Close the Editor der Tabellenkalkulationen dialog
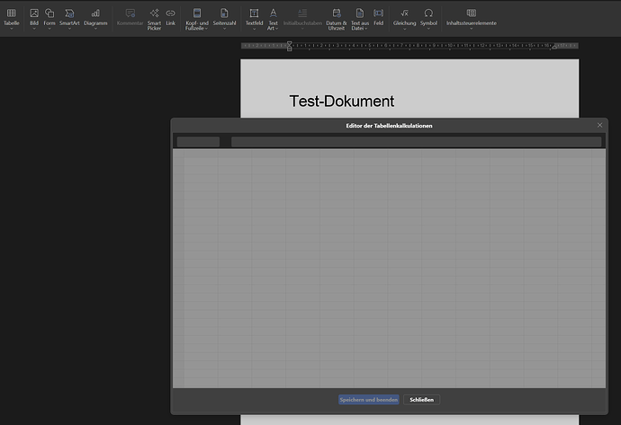 (x=599, y=125)
